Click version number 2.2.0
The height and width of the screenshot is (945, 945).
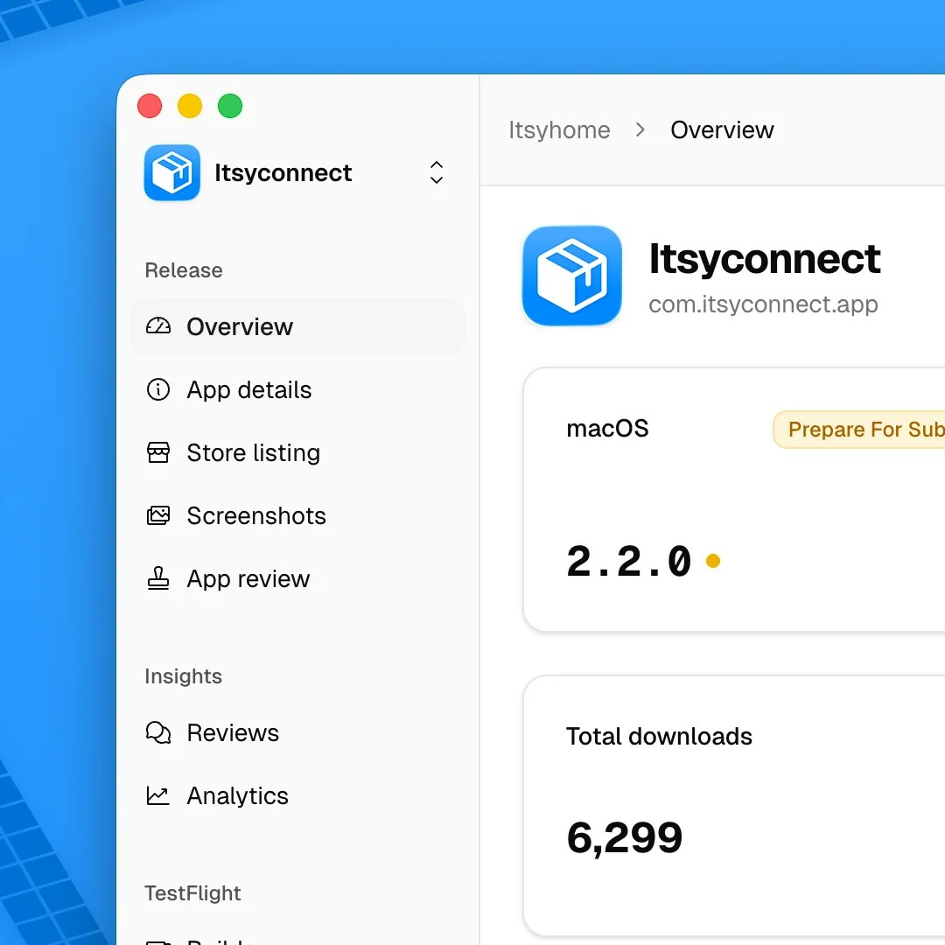click(628, 561)
